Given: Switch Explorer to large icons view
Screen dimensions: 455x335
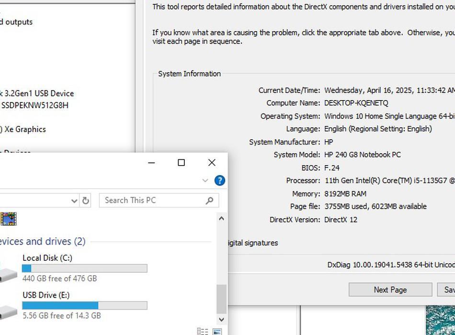Looking at the screenshot, I should point(217,332).
